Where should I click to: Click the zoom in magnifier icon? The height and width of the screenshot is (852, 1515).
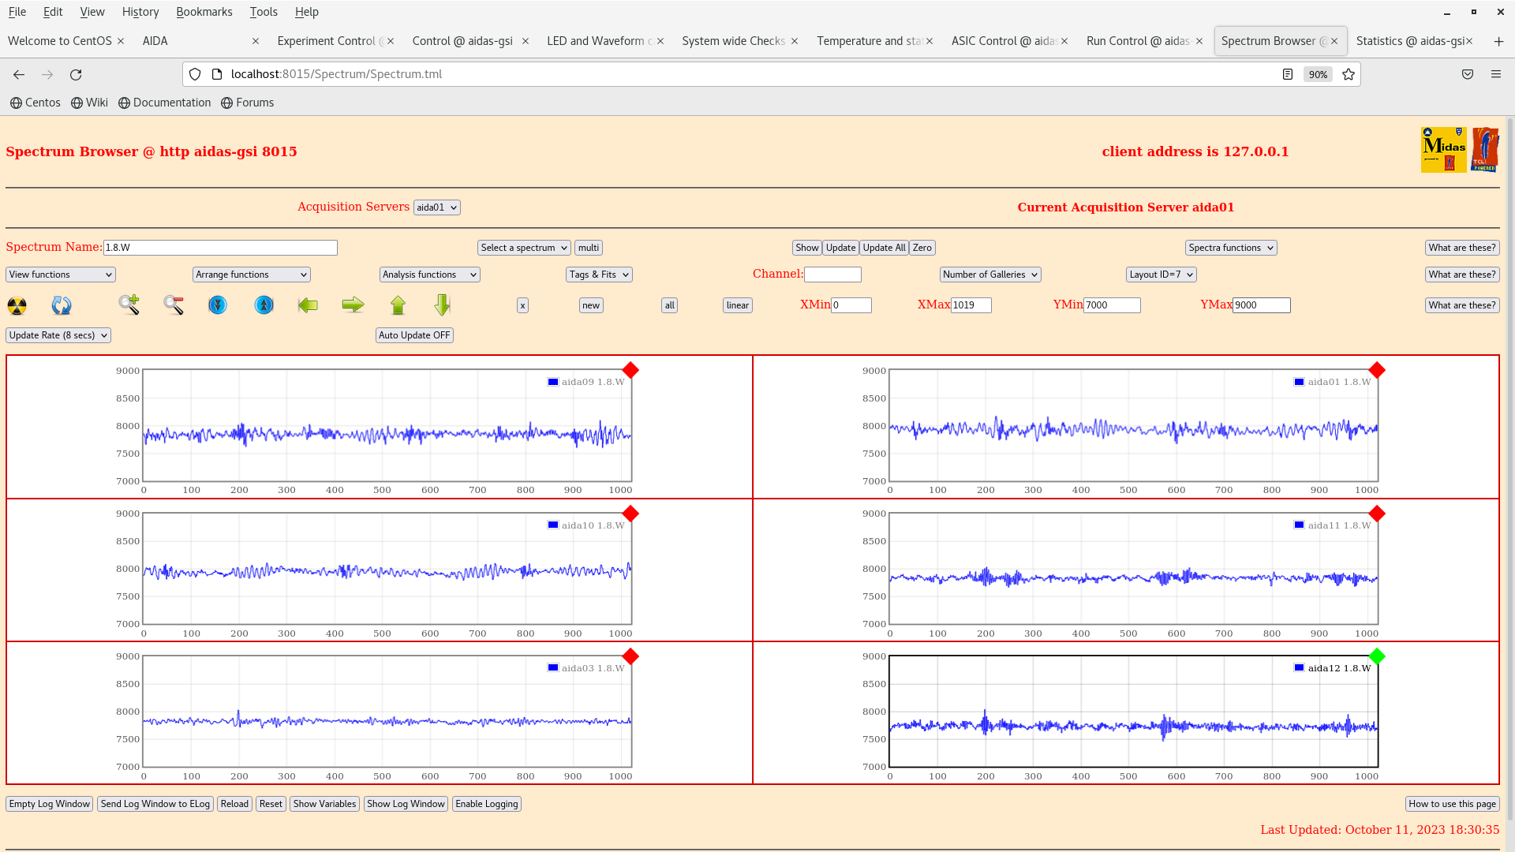pos(129,305)
